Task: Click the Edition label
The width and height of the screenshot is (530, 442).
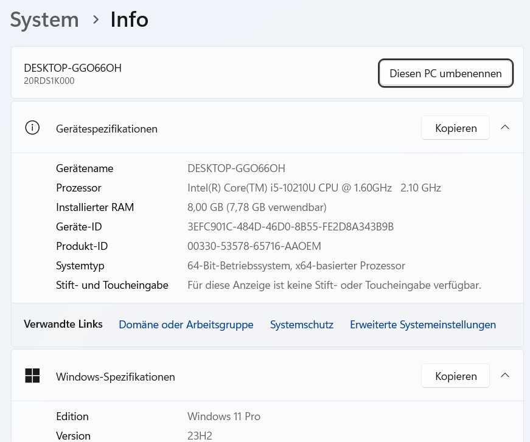Action: [x=72, y=416]
